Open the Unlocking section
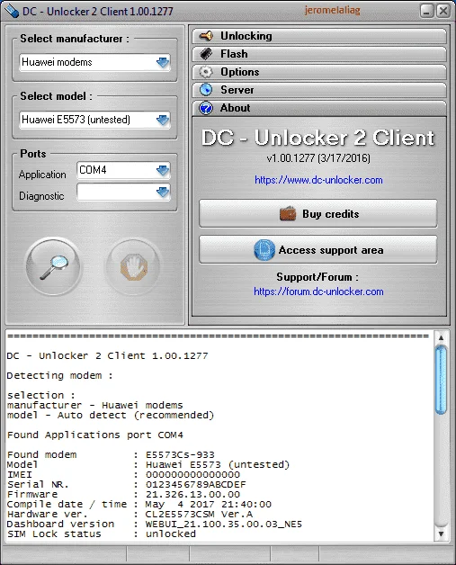 (x=319, y=36)
